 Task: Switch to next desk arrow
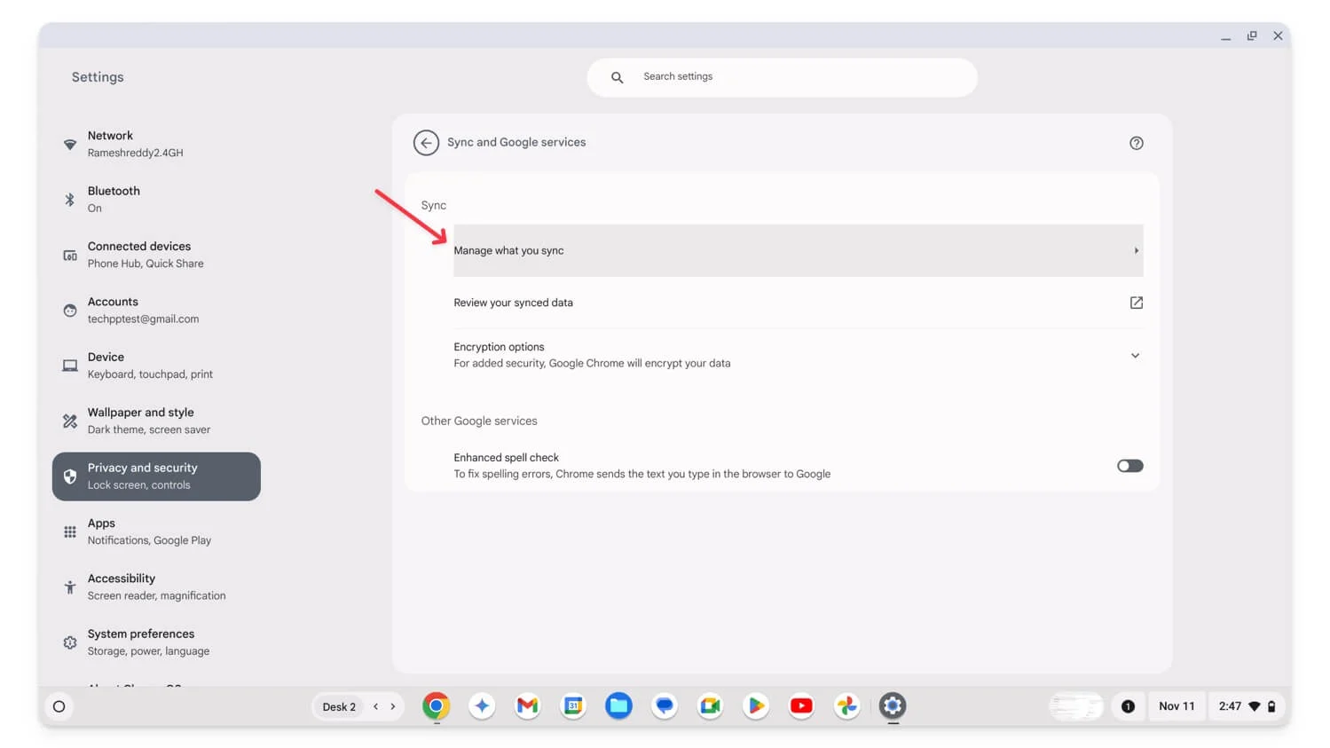click(393, 706)
